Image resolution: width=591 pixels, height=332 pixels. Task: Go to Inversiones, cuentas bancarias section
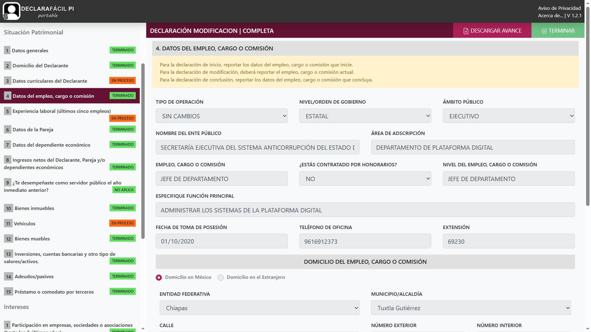(x=70, y=258)
